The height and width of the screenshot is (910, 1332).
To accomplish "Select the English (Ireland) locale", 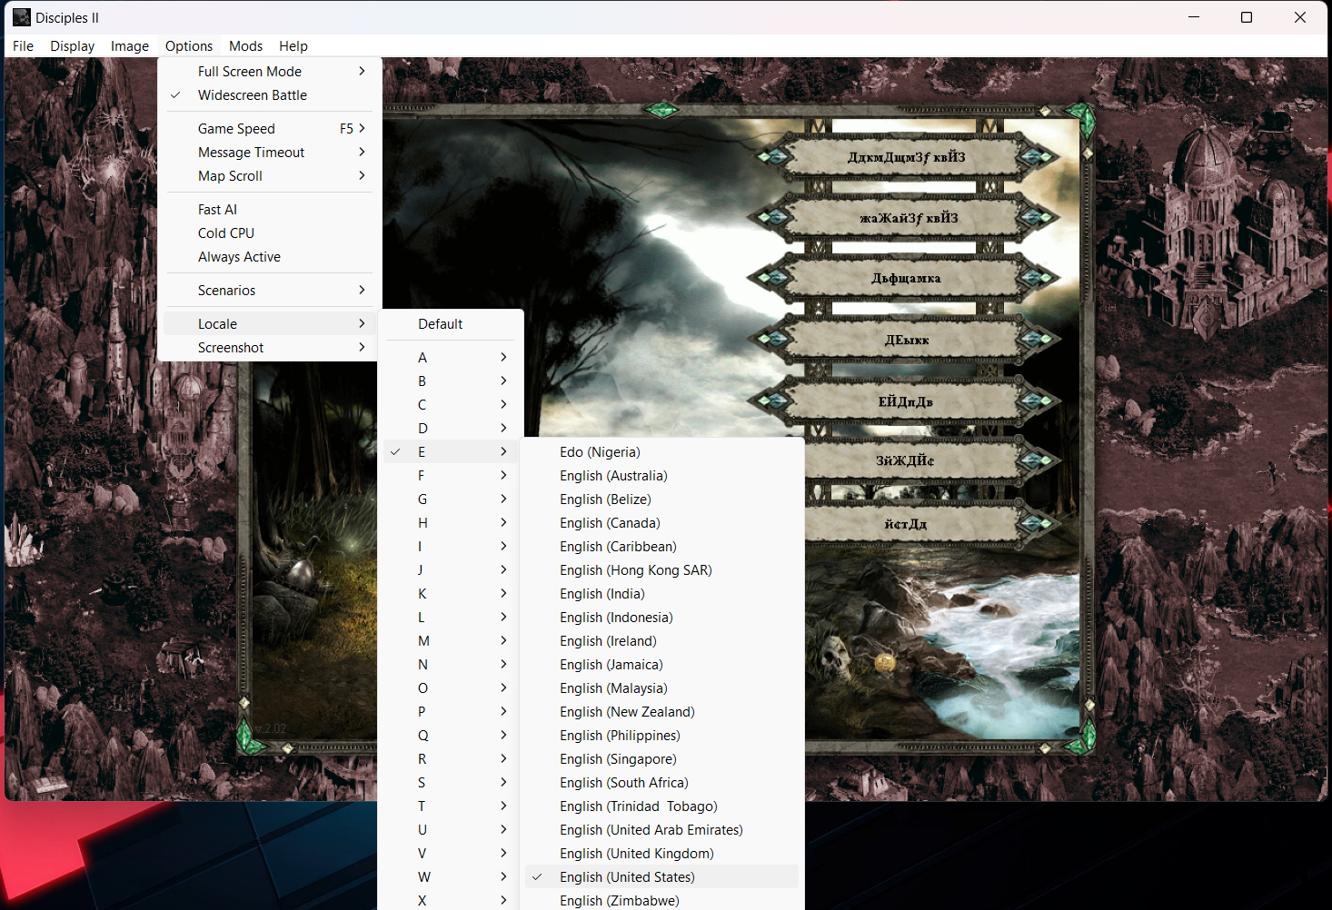I will click(x=661, y=641).
